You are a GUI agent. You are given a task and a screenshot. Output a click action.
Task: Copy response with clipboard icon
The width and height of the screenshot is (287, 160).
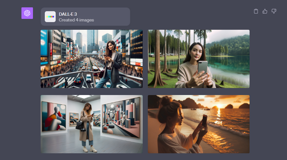pyautogui.click(x=256, y=11)
